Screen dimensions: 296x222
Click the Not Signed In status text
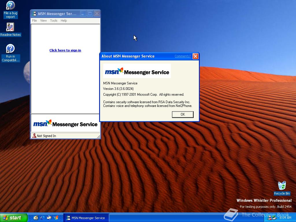click(x=47, y=136)
